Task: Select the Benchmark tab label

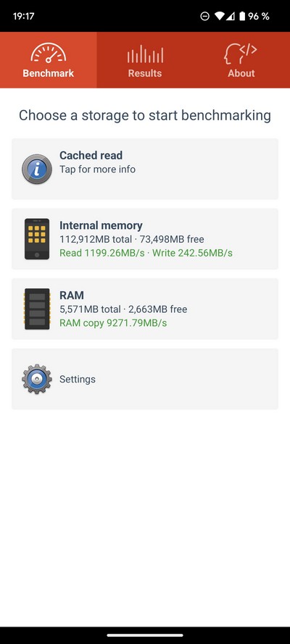Action: (x=49, y=73)
